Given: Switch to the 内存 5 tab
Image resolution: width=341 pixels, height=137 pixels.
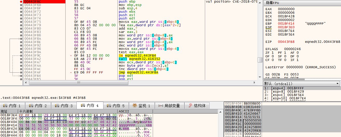Looking at the screenshot, I should click(x=116, y=106).
